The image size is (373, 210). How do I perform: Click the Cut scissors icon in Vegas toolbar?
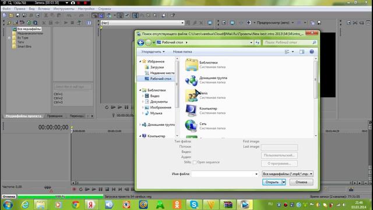tap(46, 16)
